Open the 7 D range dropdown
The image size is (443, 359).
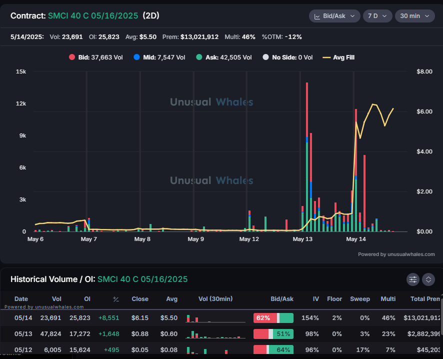[x=377, y=16]
